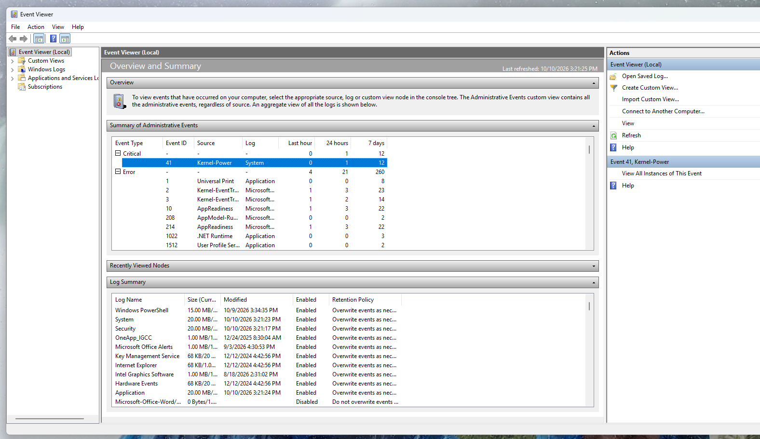Click the blue Help icon in the toolbar
760x439 pixels.
pos(53,39)
